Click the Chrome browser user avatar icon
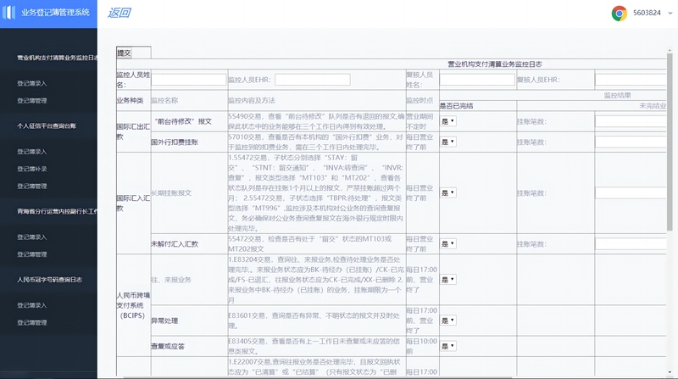 pyautogui.click(x=620, y=14)
